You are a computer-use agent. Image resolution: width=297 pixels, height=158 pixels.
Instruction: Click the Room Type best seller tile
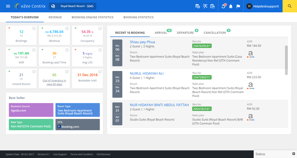tap(78, 110)
